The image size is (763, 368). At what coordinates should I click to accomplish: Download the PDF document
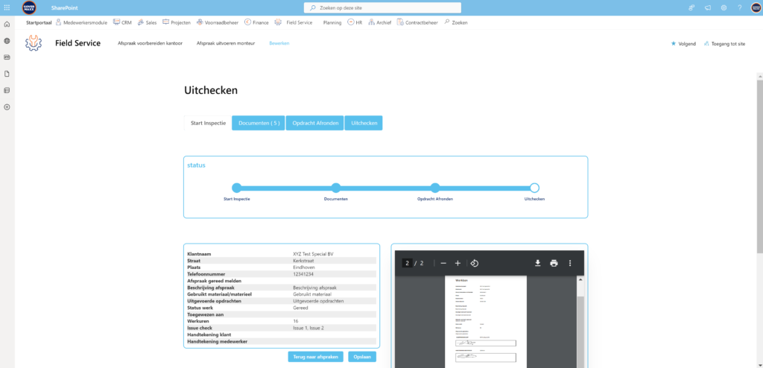537,263
